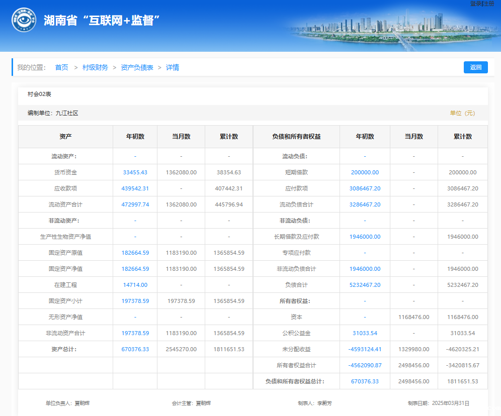
Task: Click 公积公益金 value 31033.54
Action: (x=365, y=333)
